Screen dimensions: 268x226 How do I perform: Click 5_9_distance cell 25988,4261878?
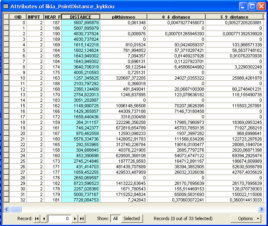(x=234, y=78)
